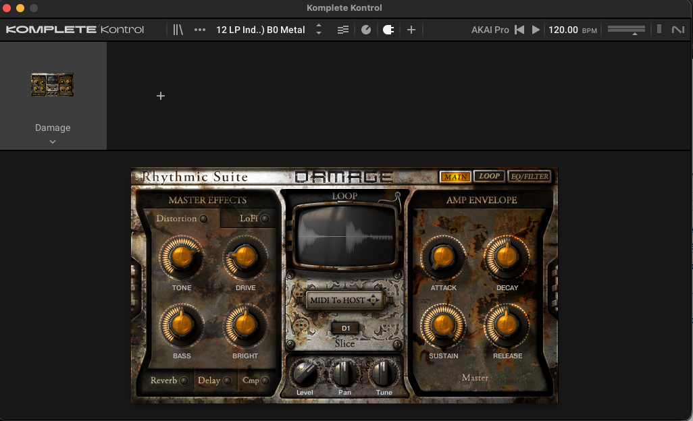Open the MIDI To Host selector
693x421 pixels.
tap(344, 300)
